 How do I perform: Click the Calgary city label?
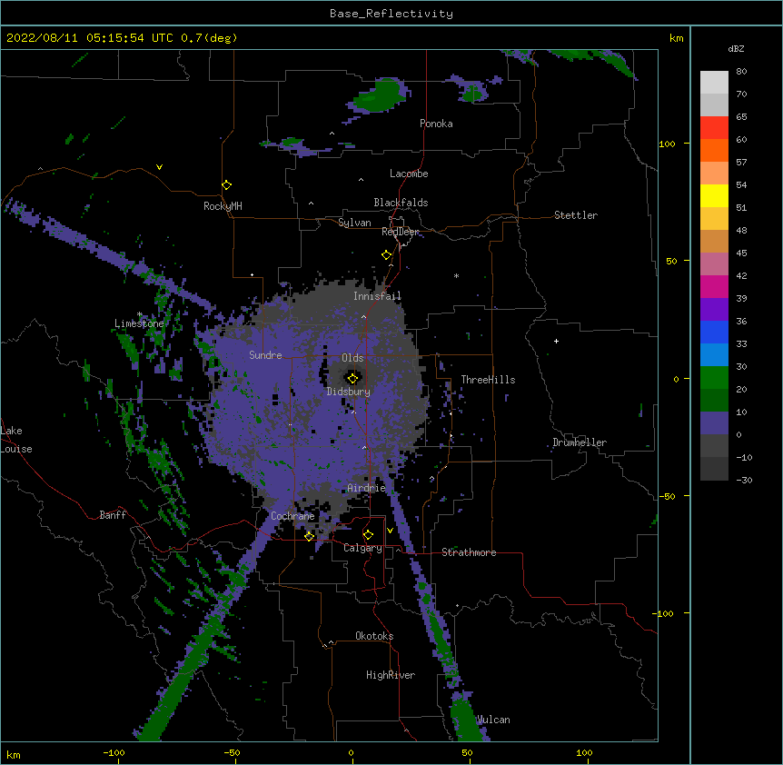tap(362, 548)
